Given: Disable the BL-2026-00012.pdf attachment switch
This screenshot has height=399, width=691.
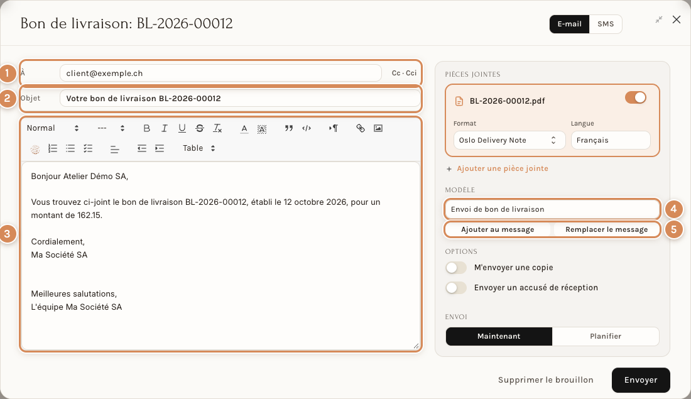Looking at the screenshot, I should click(636, 97).
